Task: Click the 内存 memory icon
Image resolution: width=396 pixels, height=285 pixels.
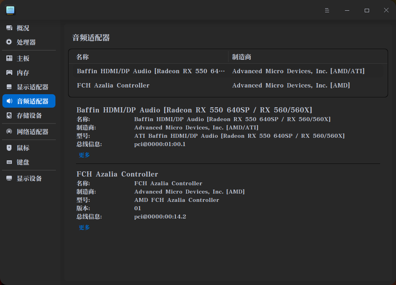Action: pos(10,73)
